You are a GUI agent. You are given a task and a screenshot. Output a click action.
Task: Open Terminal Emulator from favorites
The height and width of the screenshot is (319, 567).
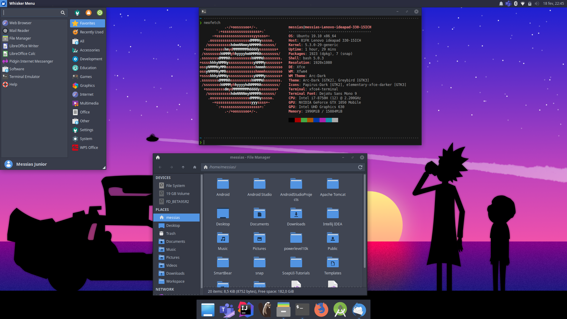coord(34,77)
